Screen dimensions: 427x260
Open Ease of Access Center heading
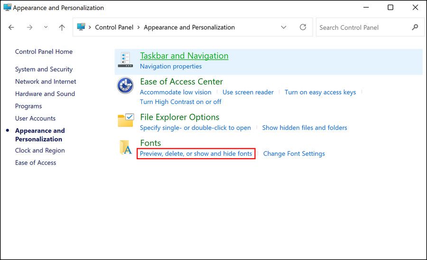pyautogui.click(x=181, y=81)
